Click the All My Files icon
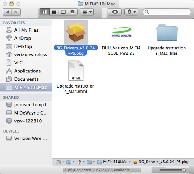Screen dimensions: 194x174 pyautogui.click(x=9, y=30)
